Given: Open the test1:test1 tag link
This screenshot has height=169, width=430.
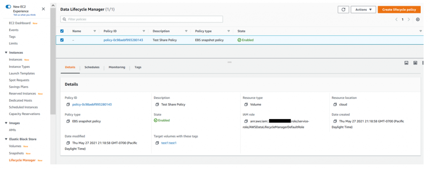Looking at the screenshot, I should pyautogui.click(x=169, y=143).
